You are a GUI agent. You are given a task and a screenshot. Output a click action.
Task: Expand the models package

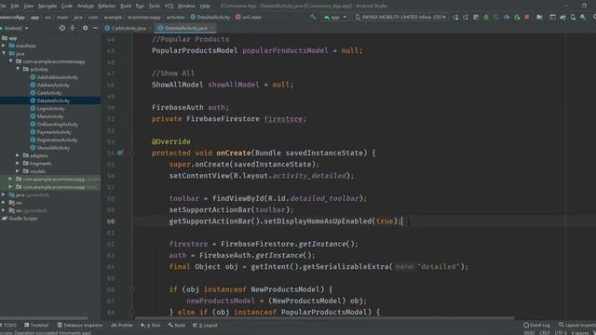pos(18,171)
